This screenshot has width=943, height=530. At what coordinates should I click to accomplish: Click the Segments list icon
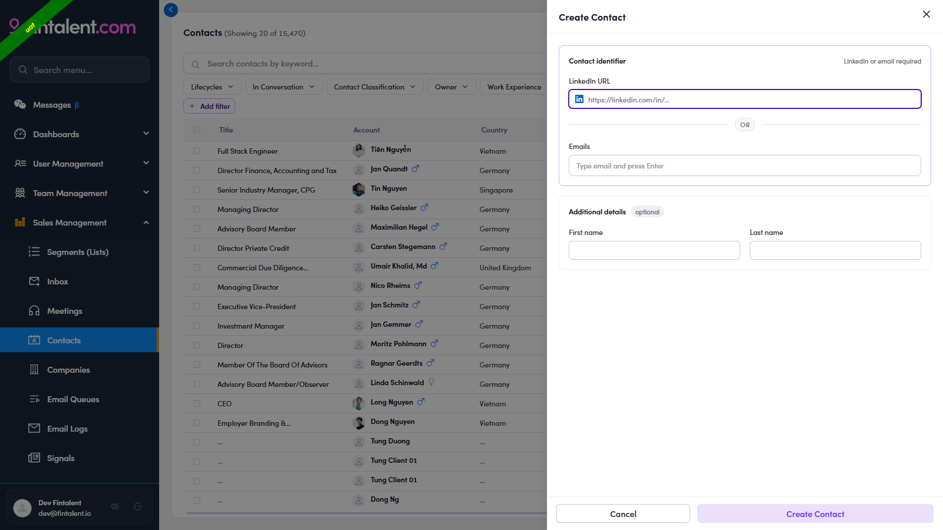point(34,251)
